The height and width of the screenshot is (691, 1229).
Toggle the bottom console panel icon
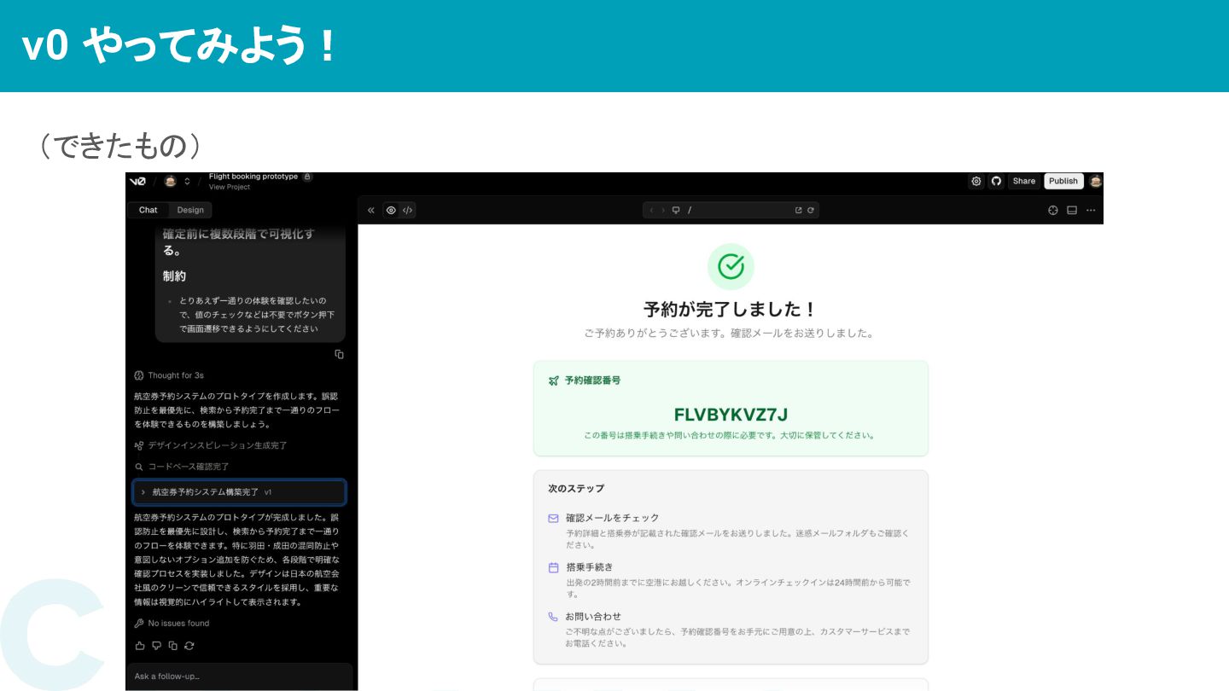click(1072, 210)
